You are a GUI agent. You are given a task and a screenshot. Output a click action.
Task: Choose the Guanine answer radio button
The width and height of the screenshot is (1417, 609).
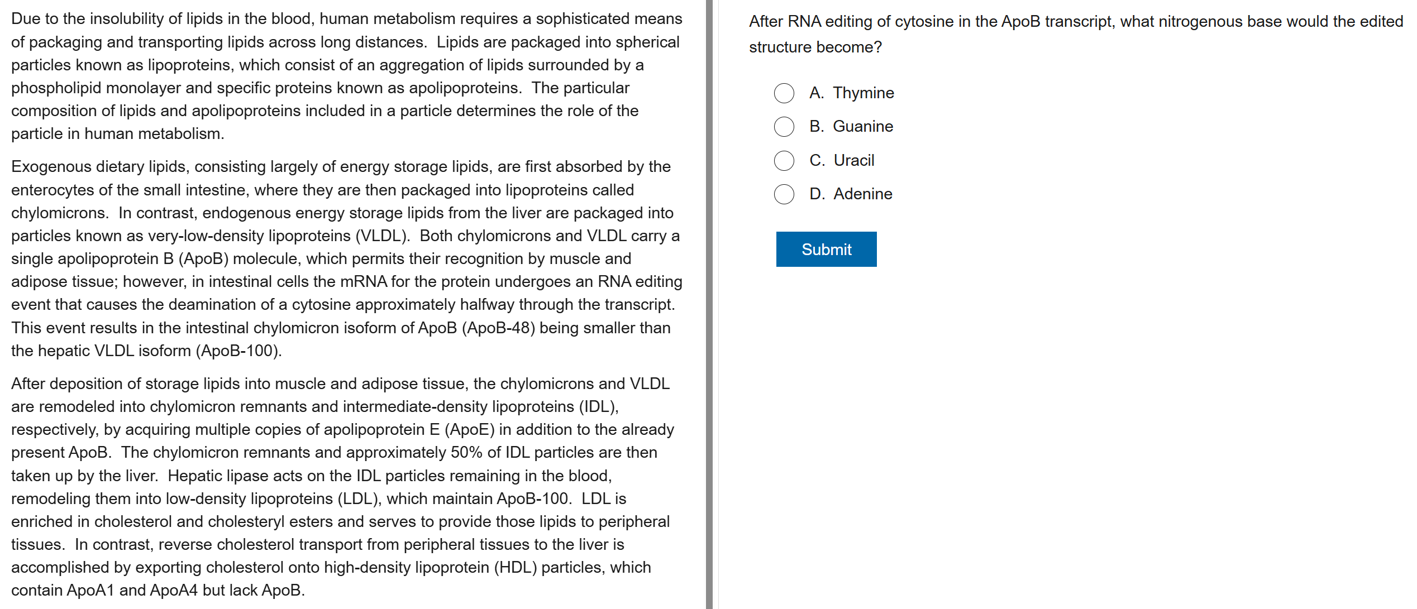pos(784,127)
